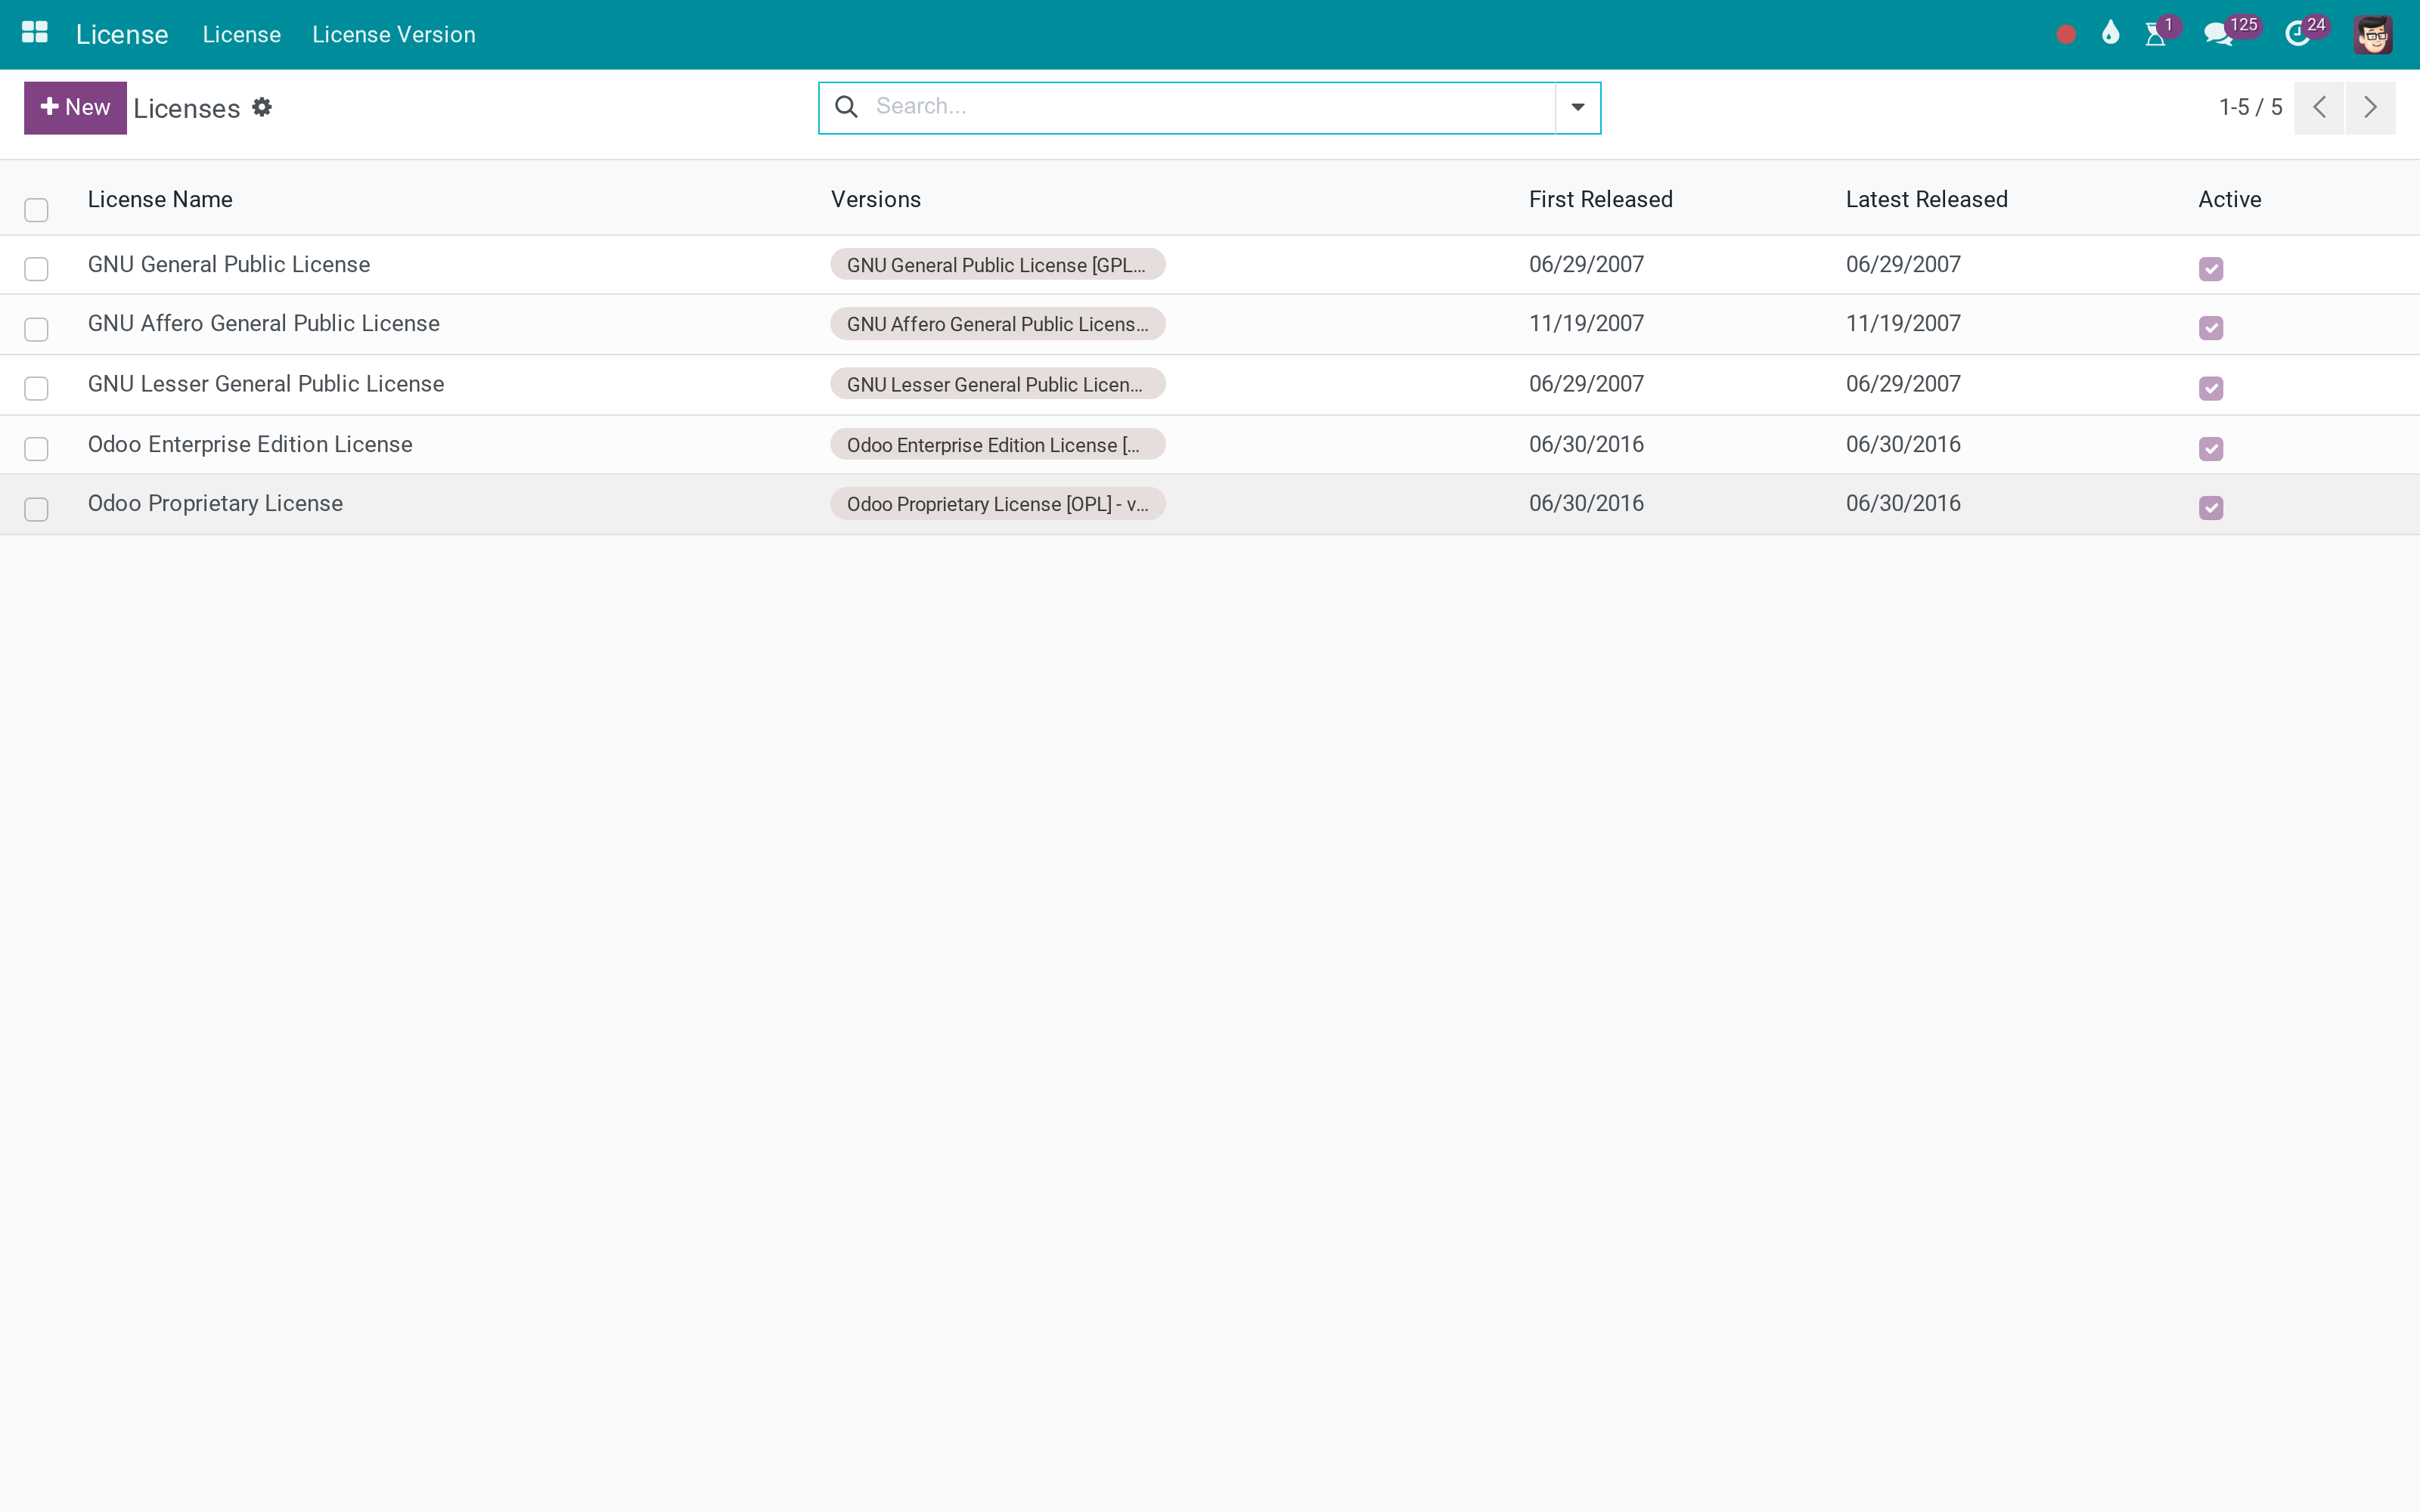
Task: Sort by Latest Released column
Action: click(1926, 199)
